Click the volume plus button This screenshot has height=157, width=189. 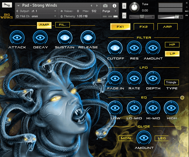point(181,17)
